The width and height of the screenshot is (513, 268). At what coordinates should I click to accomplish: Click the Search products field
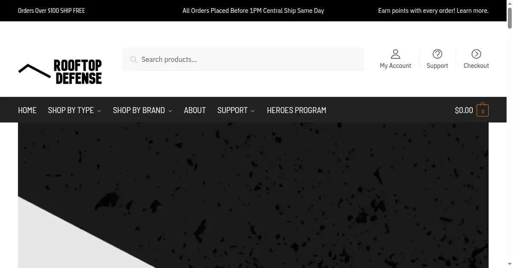click(x=243, y=59)
